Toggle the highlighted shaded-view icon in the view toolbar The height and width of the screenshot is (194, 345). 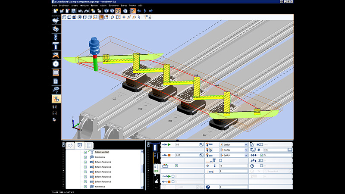coord(101,17)
